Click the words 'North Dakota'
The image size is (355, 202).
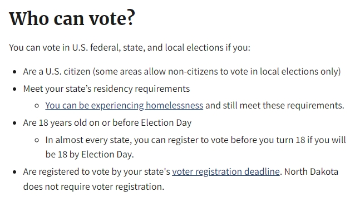tap(311, 171)
